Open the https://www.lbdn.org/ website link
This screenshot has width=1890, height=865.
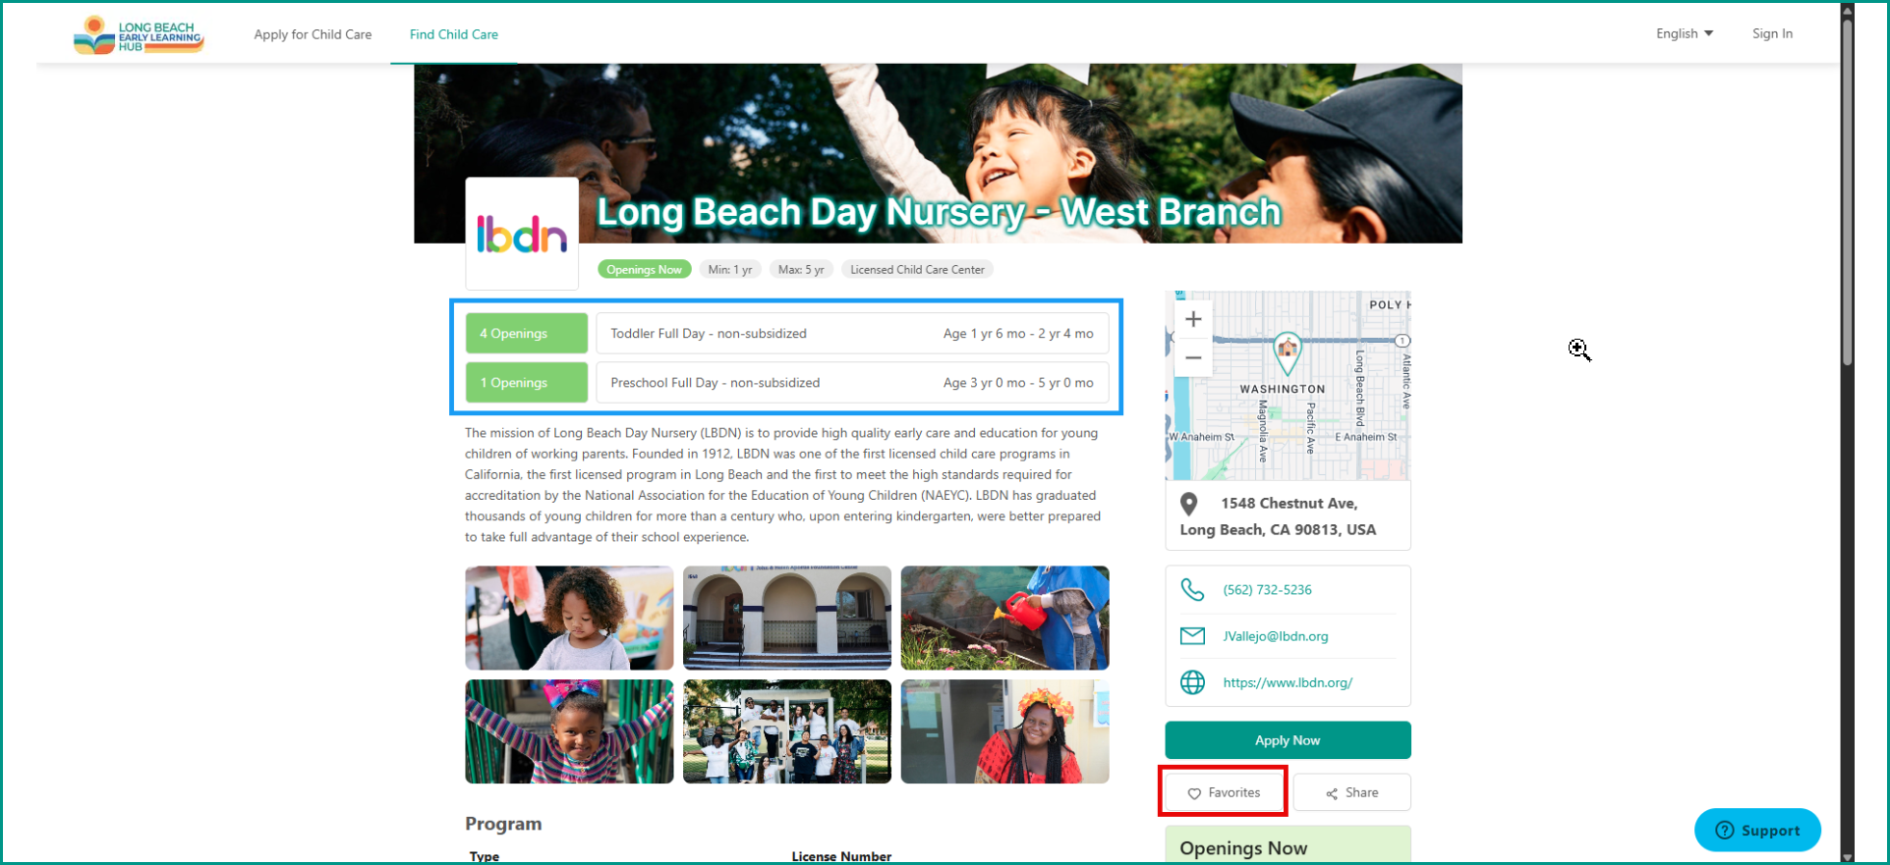(1288, 682)
